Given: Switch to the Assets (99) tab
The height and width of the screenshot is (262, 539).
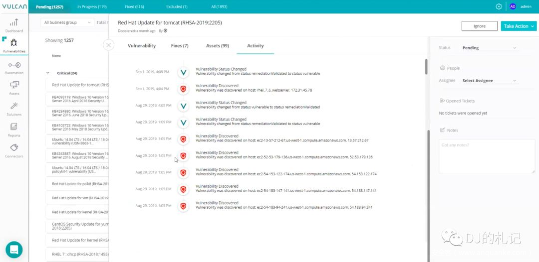Looking at the screenshot, I should pos(217,46).
